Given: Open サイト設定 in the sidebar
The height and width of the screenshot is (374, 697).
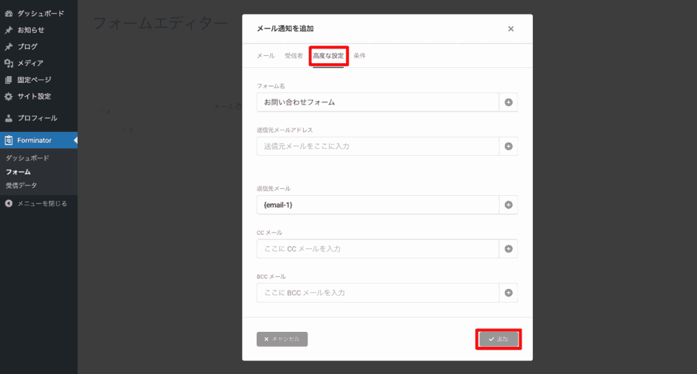Looking at the screenshot, I should tap(34, 96).
